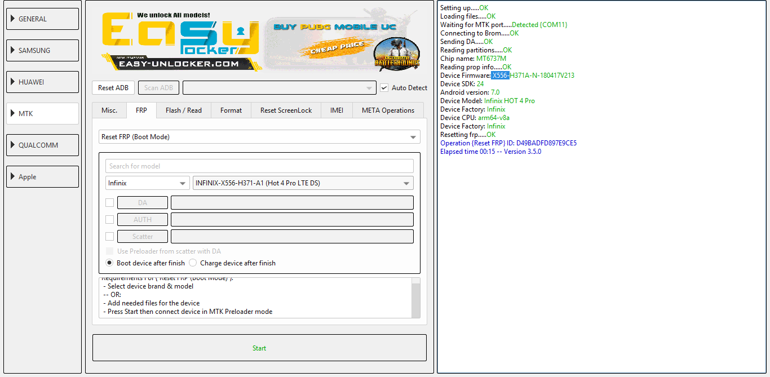Expand the Apple sidebar section
This screenshot has width=770, height=377.
[x=42, y=176]
